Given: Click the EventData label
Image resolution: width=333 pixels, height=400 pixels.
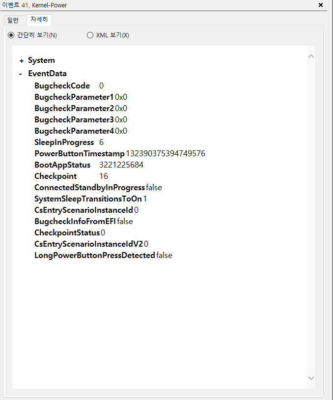Looking at the screenshot, I should [47, 74].
